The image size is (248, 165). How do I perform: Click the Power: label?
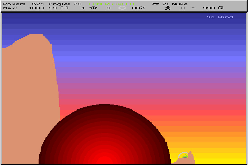(14, 4)
